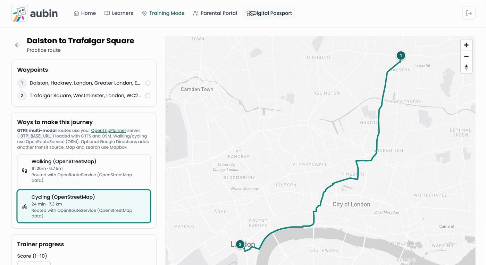Click the Home house icon
The width and height of the screenshot is (486, 265).
tap(76, 13)
